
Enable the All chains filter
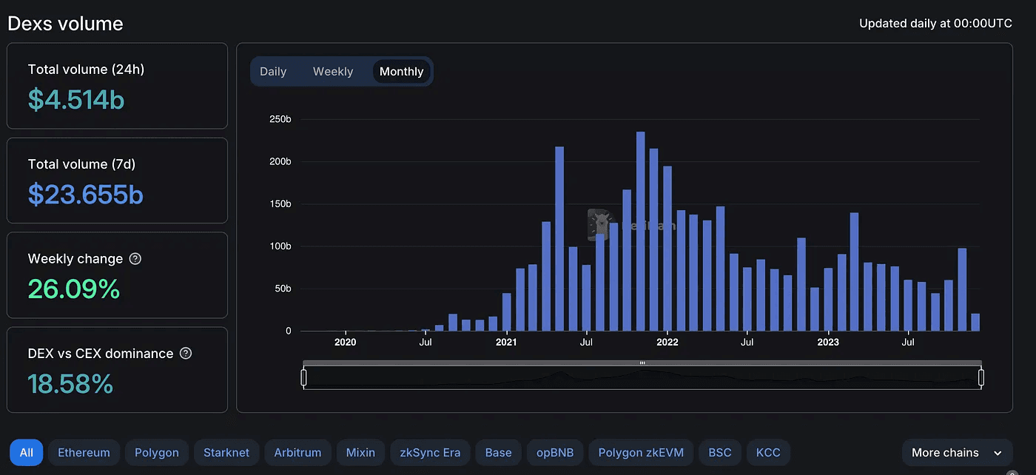point(26,452)
